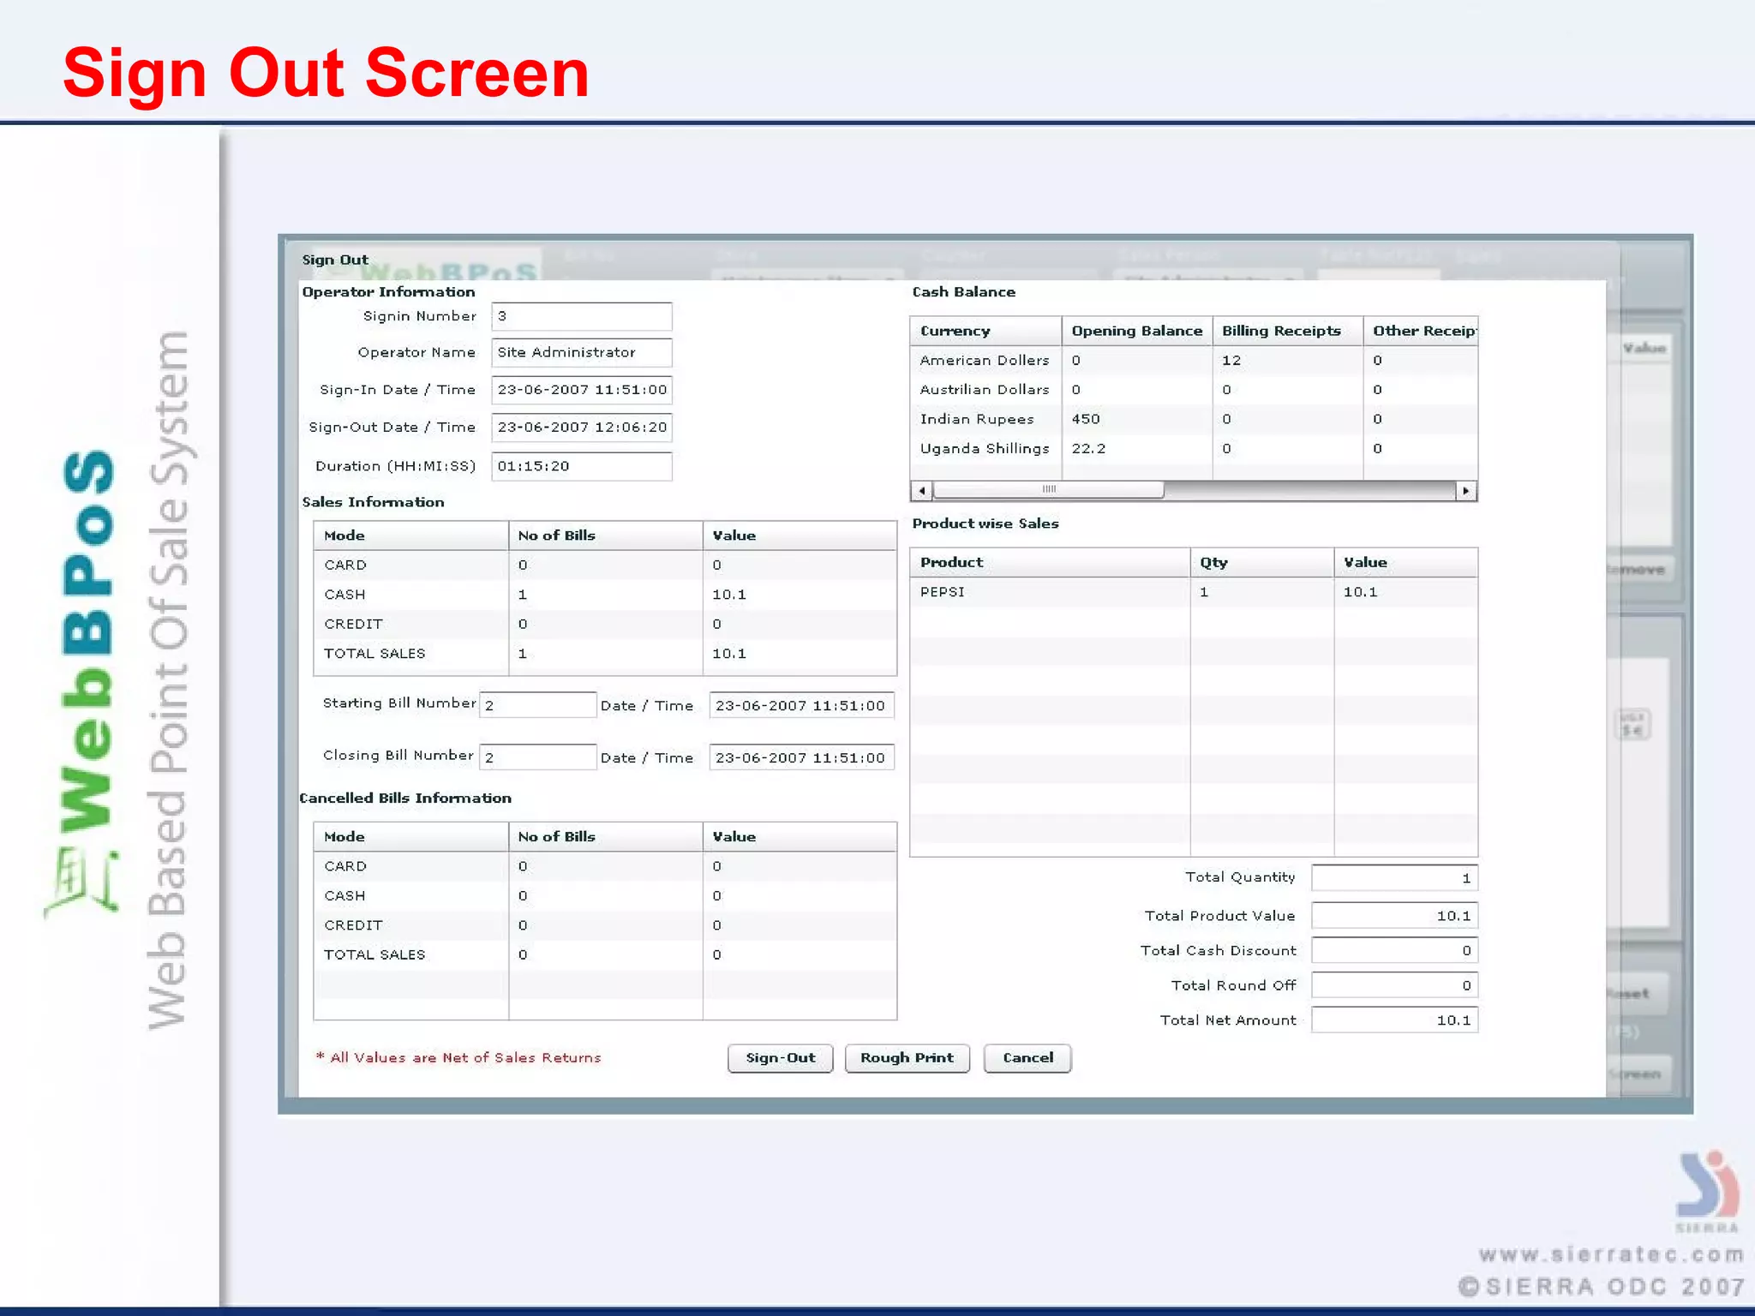Click the Total Product Value field
The width and height of the screenshot is (1755, 1316).
click(1394, 916)
